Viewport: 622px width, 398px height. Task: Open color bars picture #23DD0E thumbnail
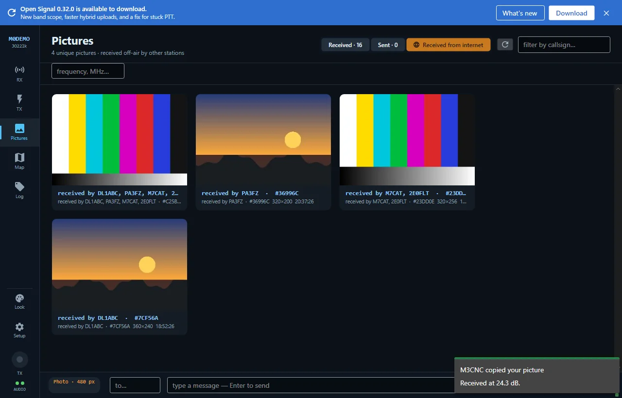(407, 140)
